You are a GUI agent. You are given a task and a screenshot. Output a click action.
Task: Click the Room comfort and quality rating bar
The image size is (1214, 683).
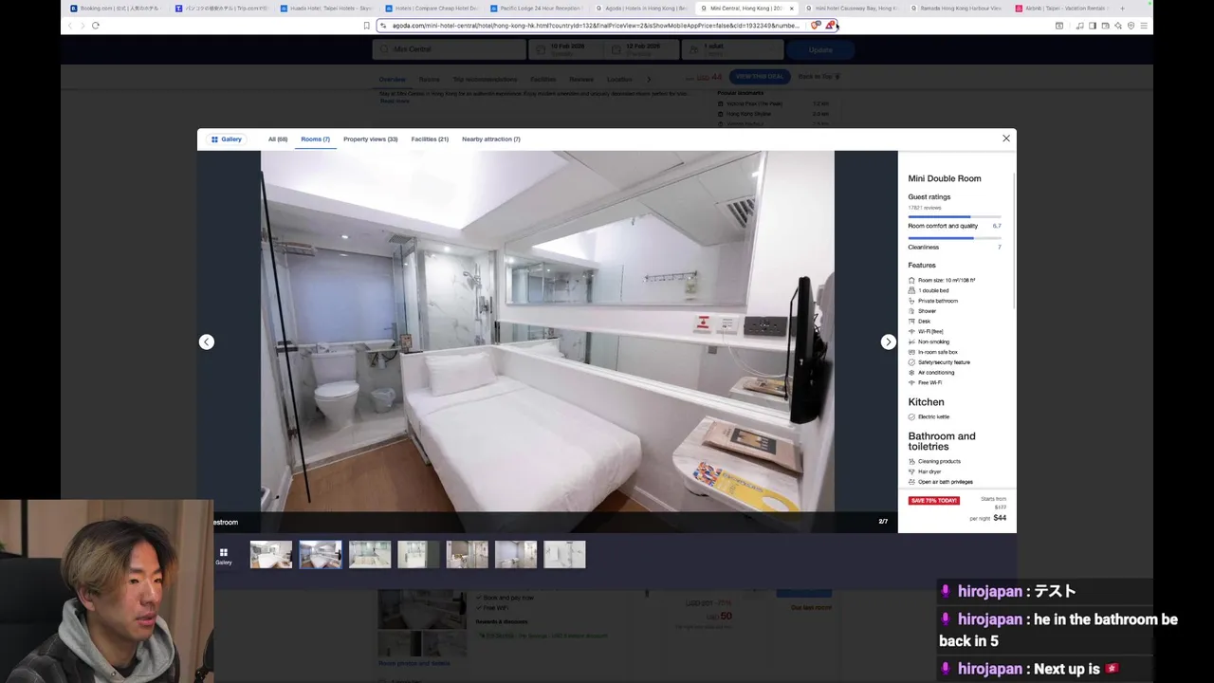pyautogui.click(x=954, y=217)
